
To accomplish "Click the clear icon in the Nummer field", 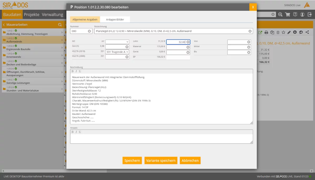I will 89,31.
